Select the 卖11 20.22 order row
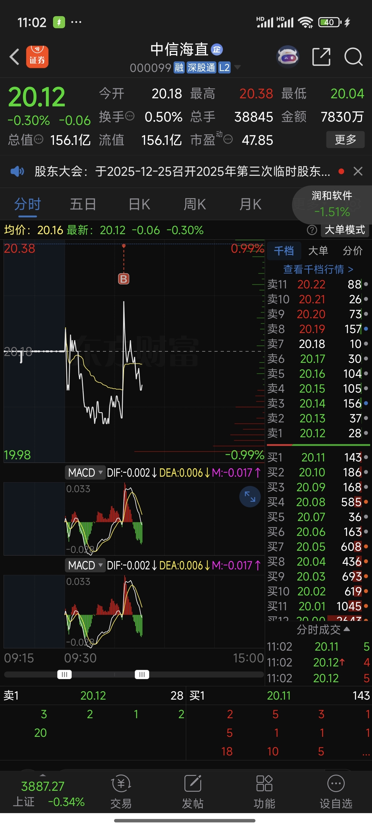The height and width of the screenshot is (828, 372). (318, 284)
